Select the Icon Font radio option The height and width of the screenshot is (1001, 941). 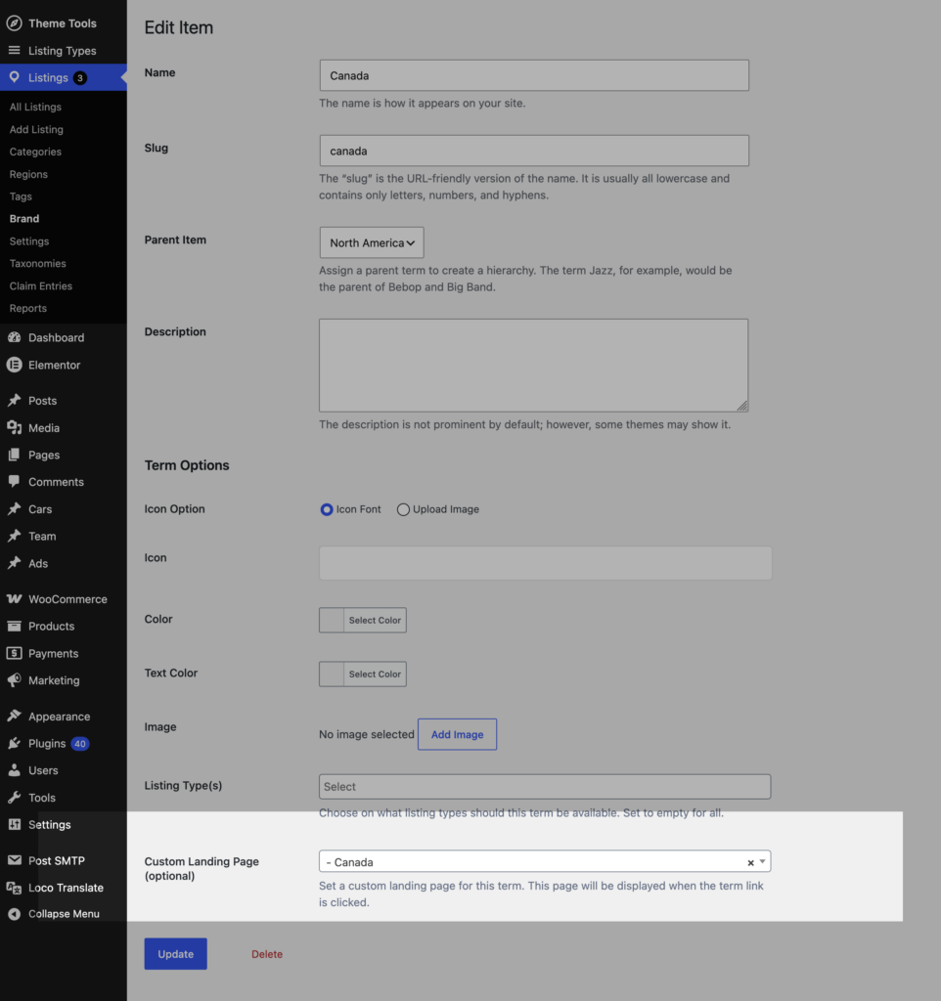click(327, 509)
